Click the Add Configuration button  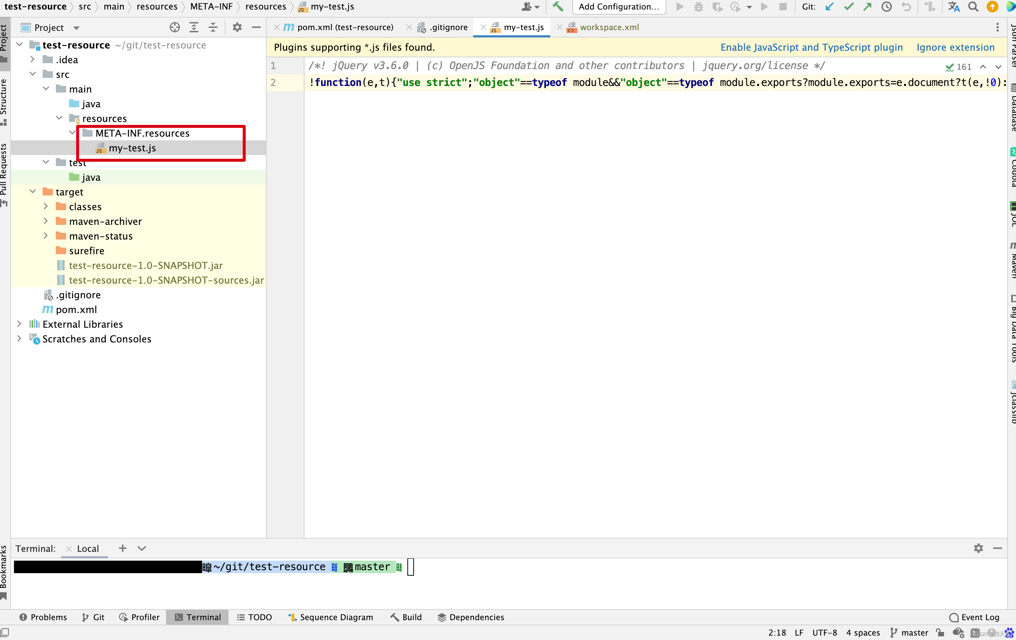619,7
